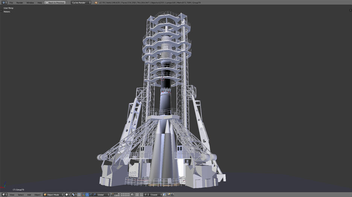352x197 pixels.
Task: Select the rotate manipulator icon
Action: pos(91,195)
